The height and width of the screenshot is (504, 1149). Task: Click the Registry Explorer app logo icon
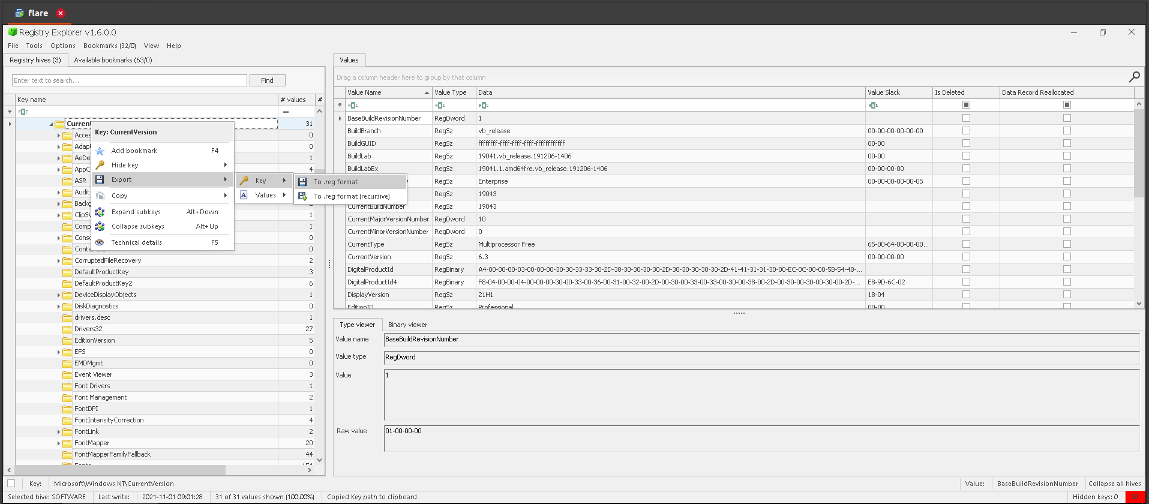pyautogui.click(x=12, y=32)
